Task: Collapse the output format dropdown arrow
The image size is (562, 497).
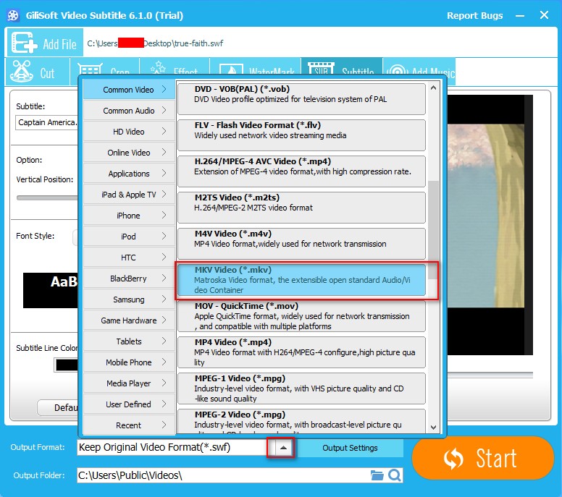Action: click(x=283, y=448)
